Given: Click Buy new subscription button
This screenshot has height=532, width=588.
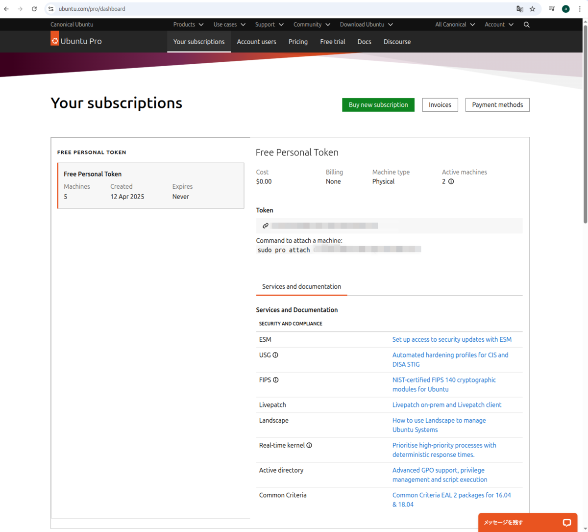Looking at the screenshot, I should coord(378,105).
